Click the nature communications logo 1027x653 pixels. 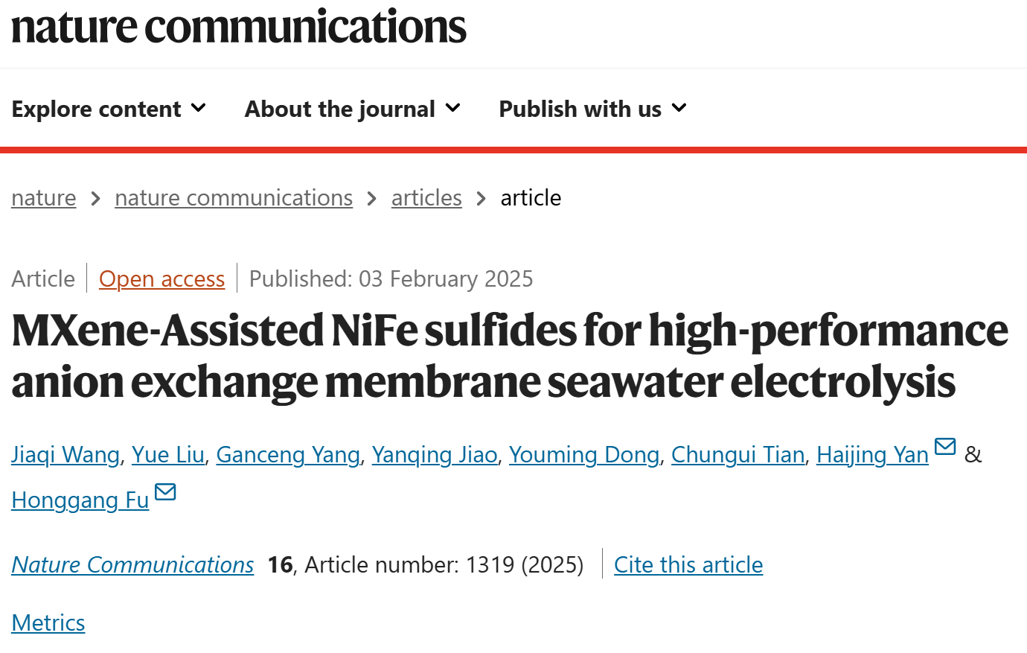(239, 27)
